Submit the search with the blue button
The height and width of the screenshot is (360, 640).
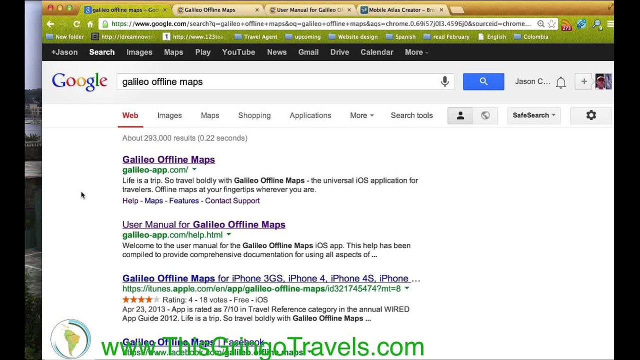(x=483, y=81)
